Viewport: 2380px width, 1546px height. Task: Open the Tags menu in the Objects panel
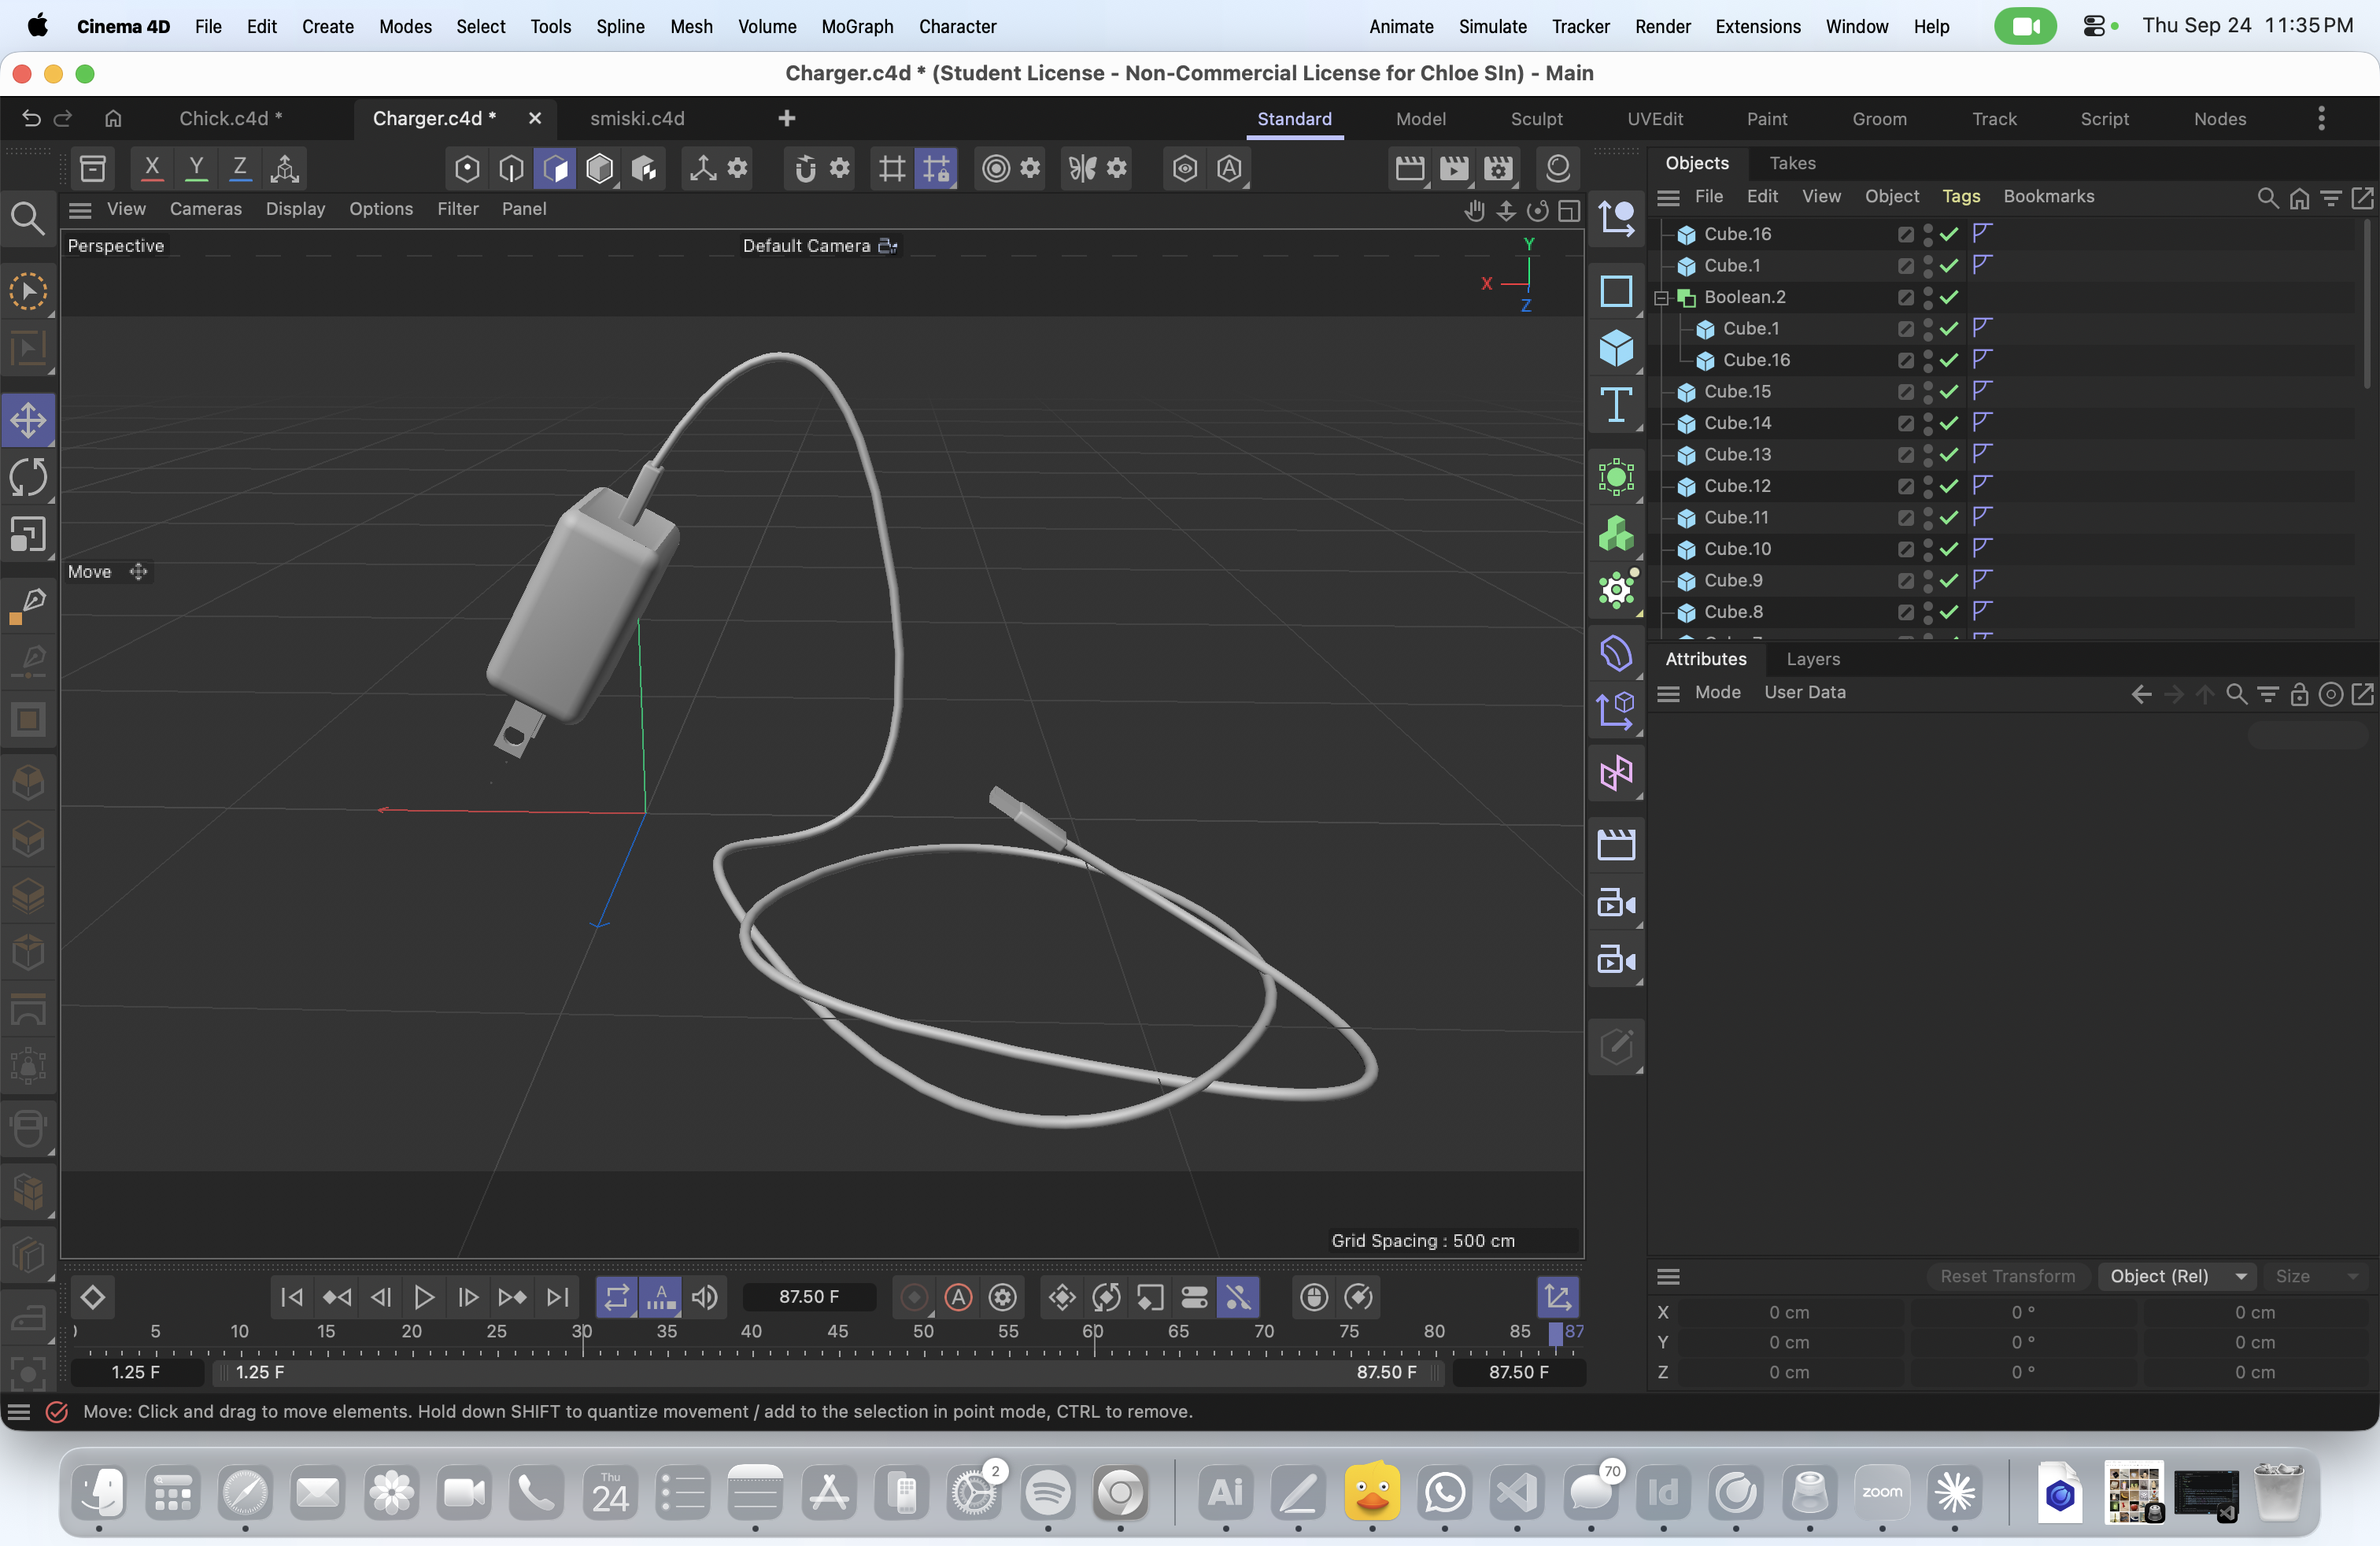point(1961,197)
